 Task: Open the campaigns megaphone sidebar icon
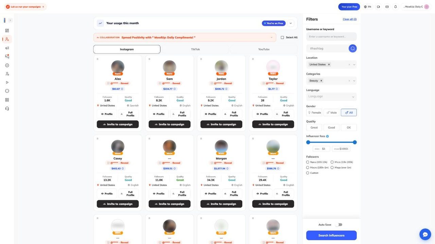pyautogui.click(x=7, y=48)
